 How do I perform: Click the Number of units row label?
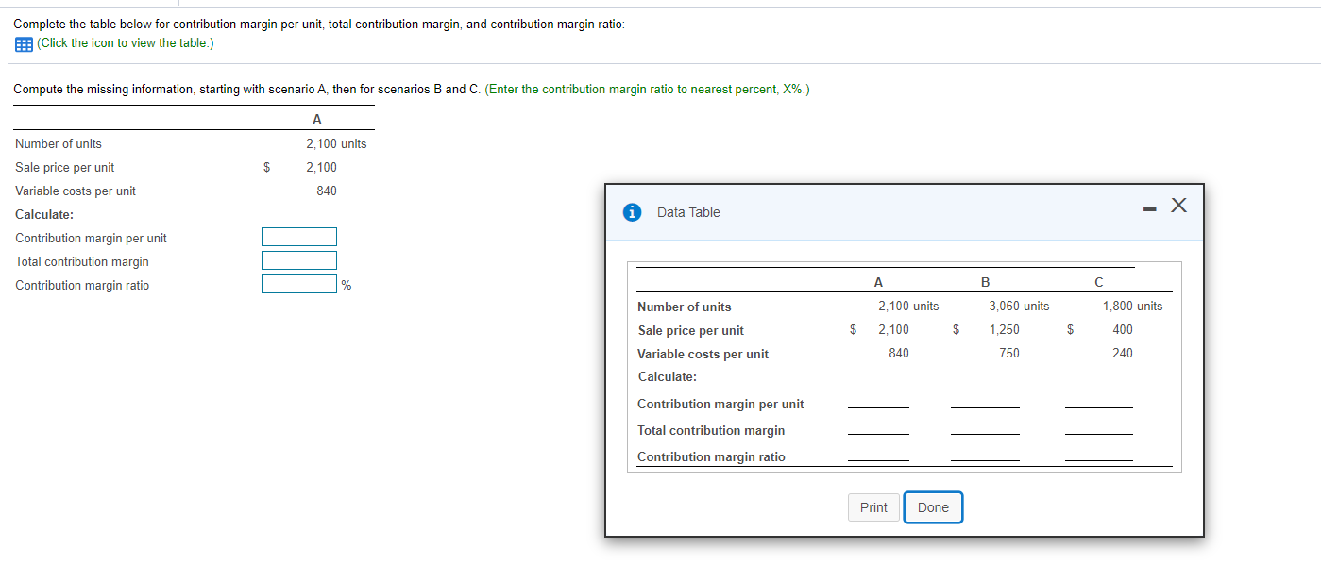click(684, 307)
